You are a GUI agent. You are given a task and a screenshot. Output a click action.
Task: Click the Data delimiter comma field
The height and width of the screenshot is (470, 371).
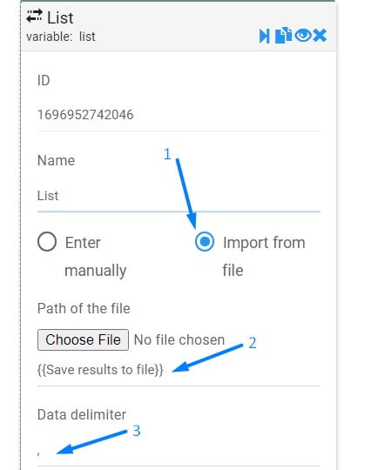click(179, 453)
